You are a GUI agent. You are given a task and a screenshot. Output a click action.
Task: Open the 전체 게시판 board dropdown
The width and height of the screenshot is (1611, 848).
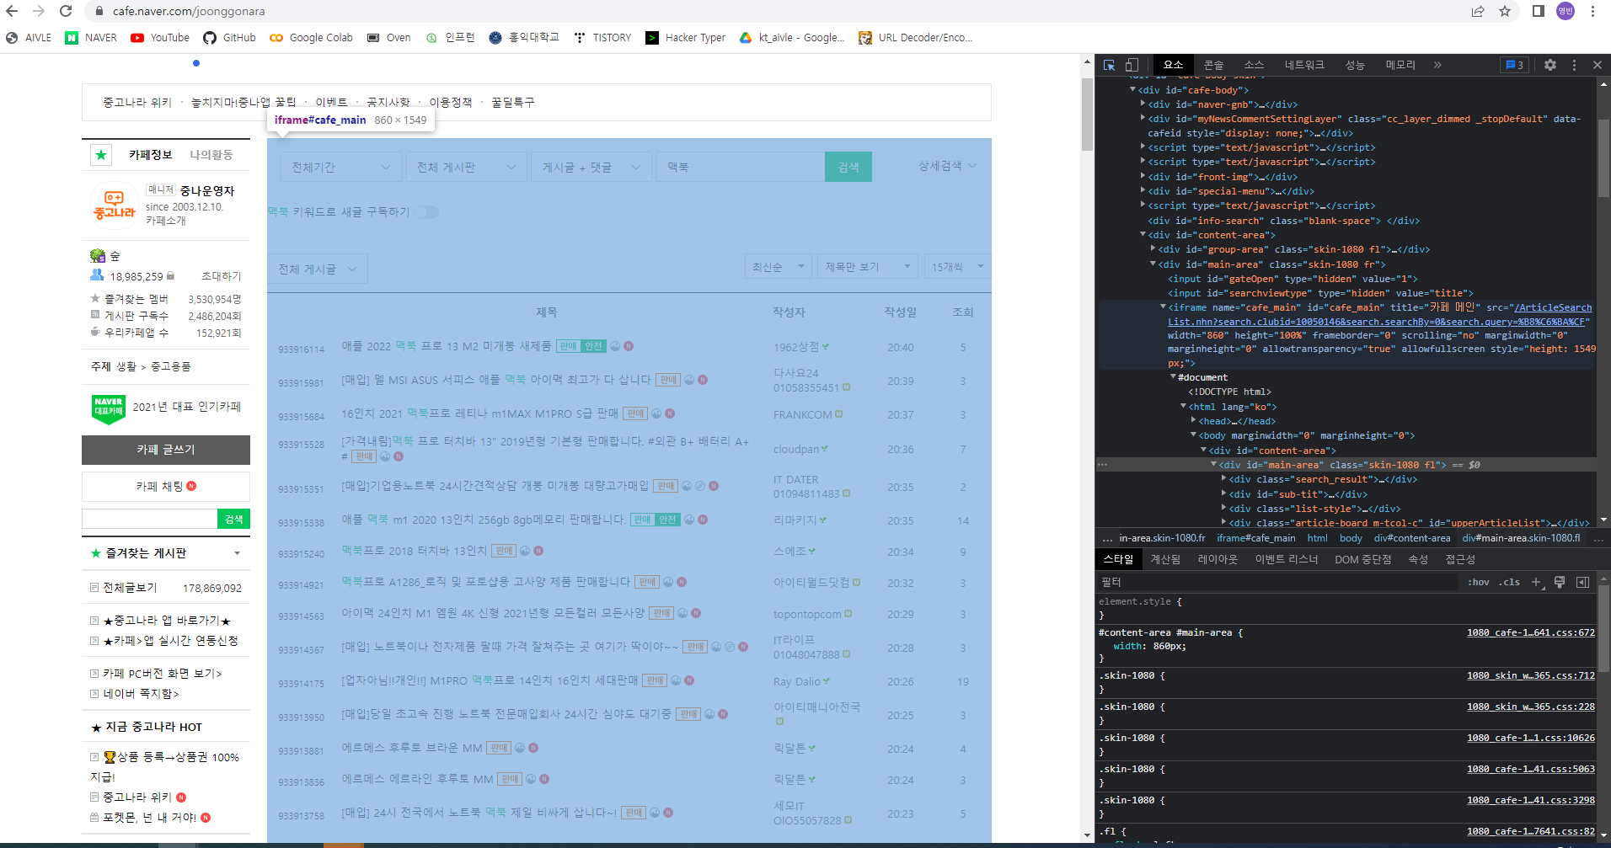tap(467, 168)
